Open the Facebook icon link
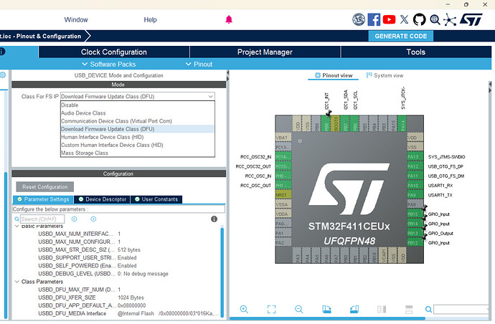 click(374, 19)
